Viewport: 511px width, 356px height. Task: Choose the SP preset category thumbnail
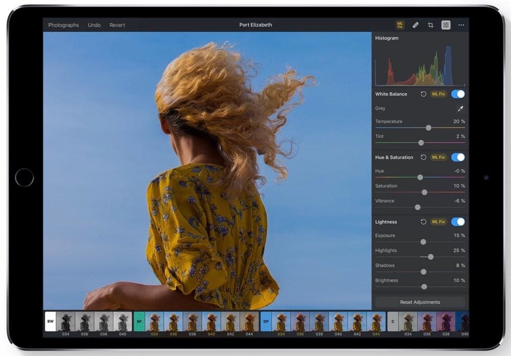coord(138,322)
